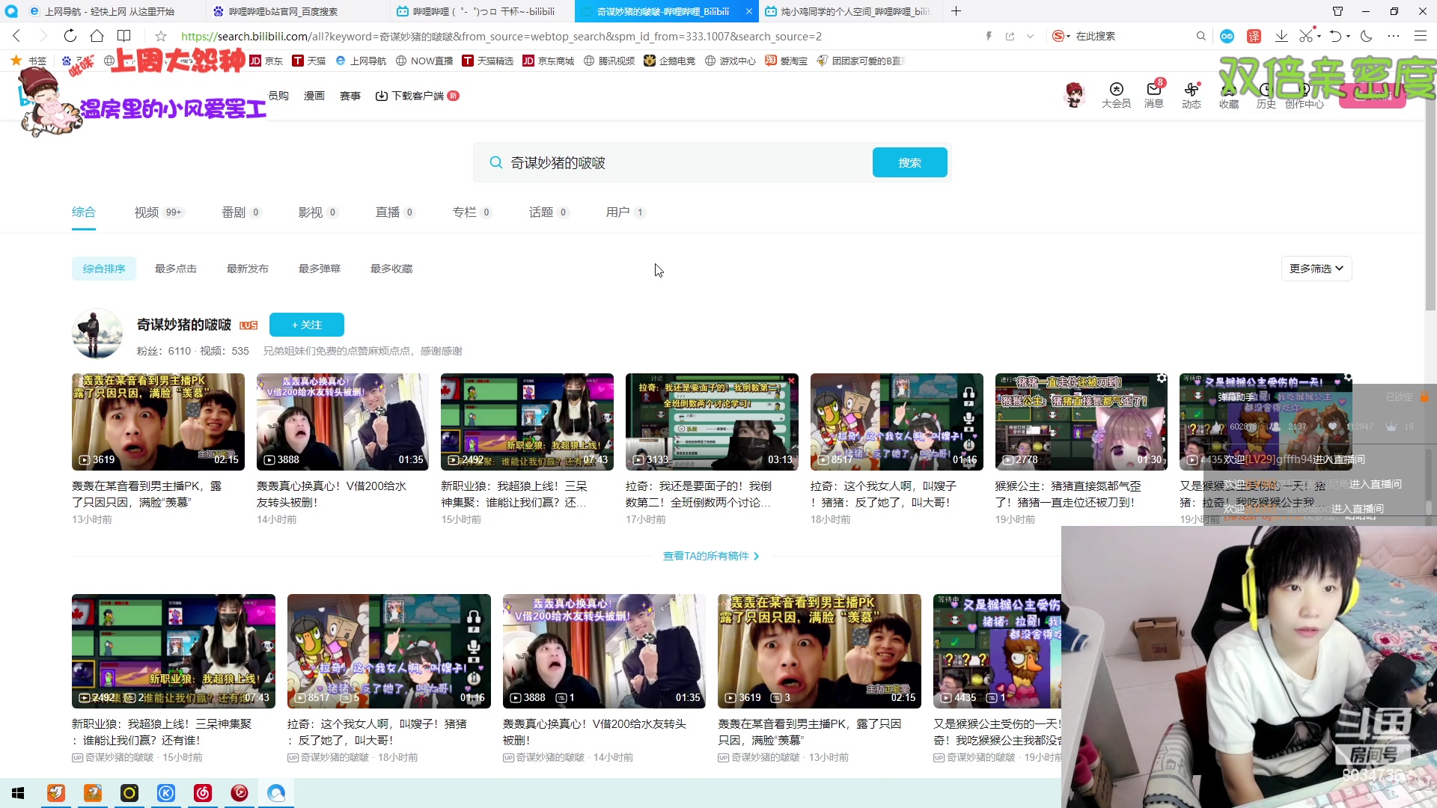
Task: Open the NOW直播 bookmark
Action: click(x=424, y=61)
